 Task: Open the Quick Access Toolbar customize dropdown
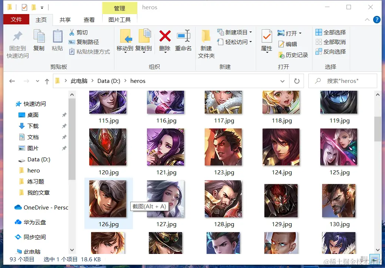(42, 8)
